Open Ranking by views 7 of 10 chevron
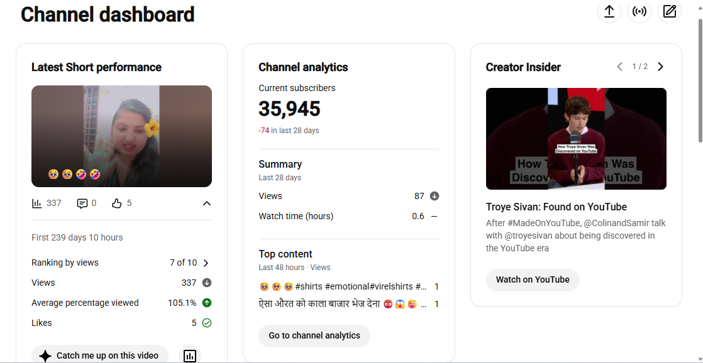The height and width of the screenshot is (363, 703). [x=206, y=263]
